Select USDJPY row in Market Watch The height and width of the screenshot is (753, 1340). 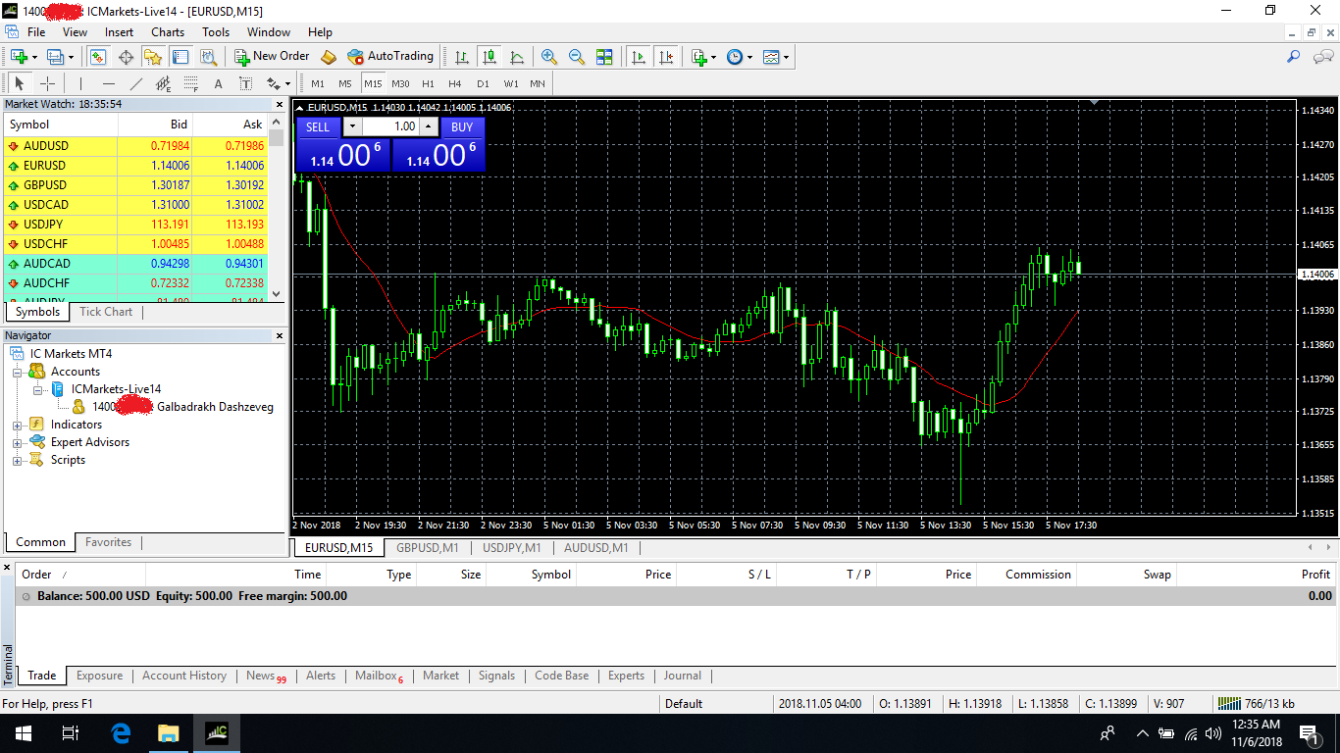click(135, 224)
